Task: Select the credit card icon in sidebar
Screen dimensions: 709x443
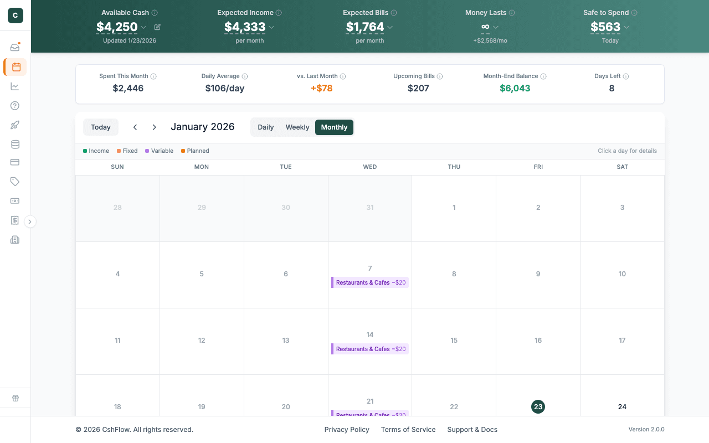Action: click(x=15, y=162)
